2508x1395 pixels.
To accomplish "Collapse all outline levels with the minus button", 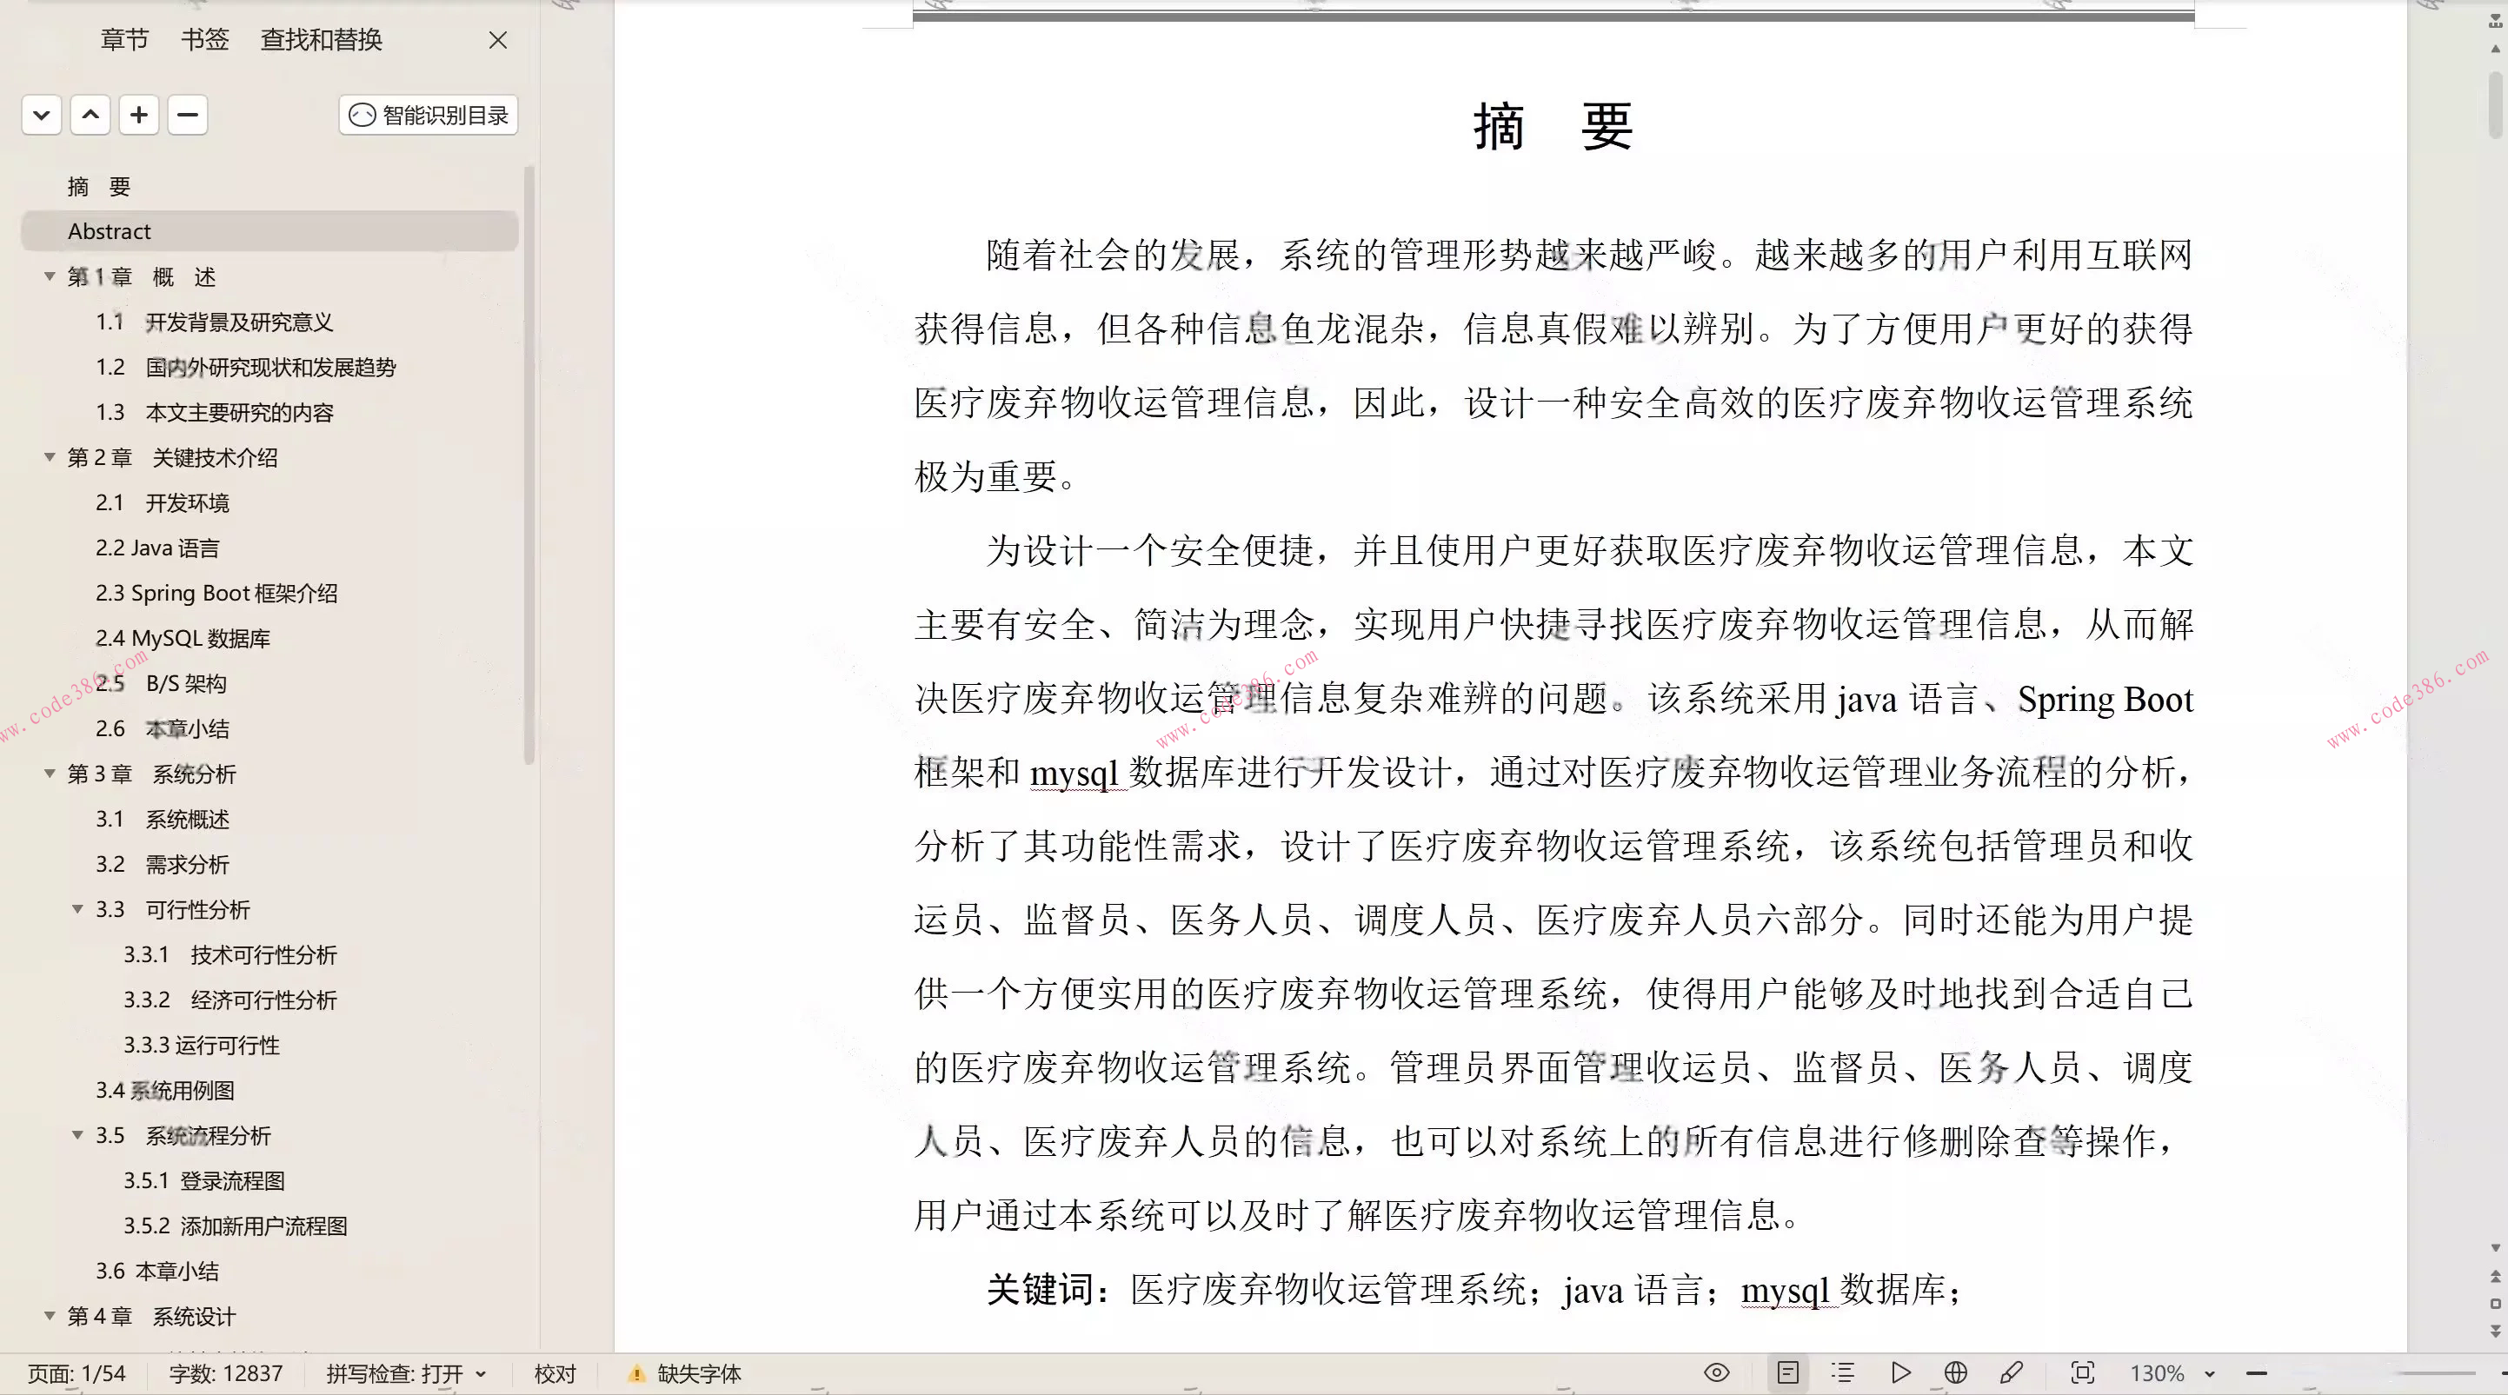I will [x=188, y=115].
